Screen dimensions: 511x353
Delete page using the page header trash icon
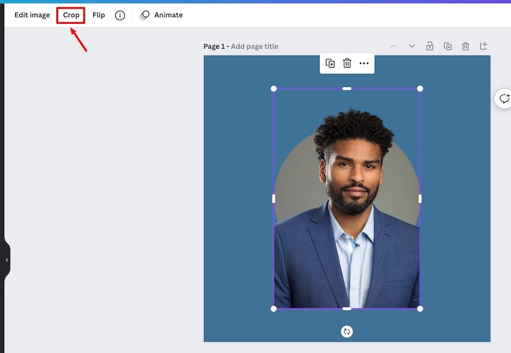pos(466,46)
